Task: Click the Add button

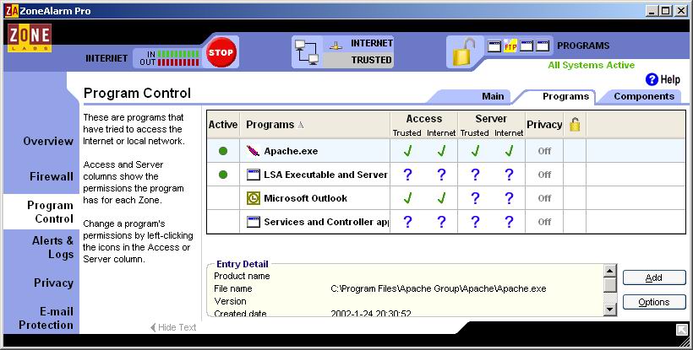Action: click(654, 277)
